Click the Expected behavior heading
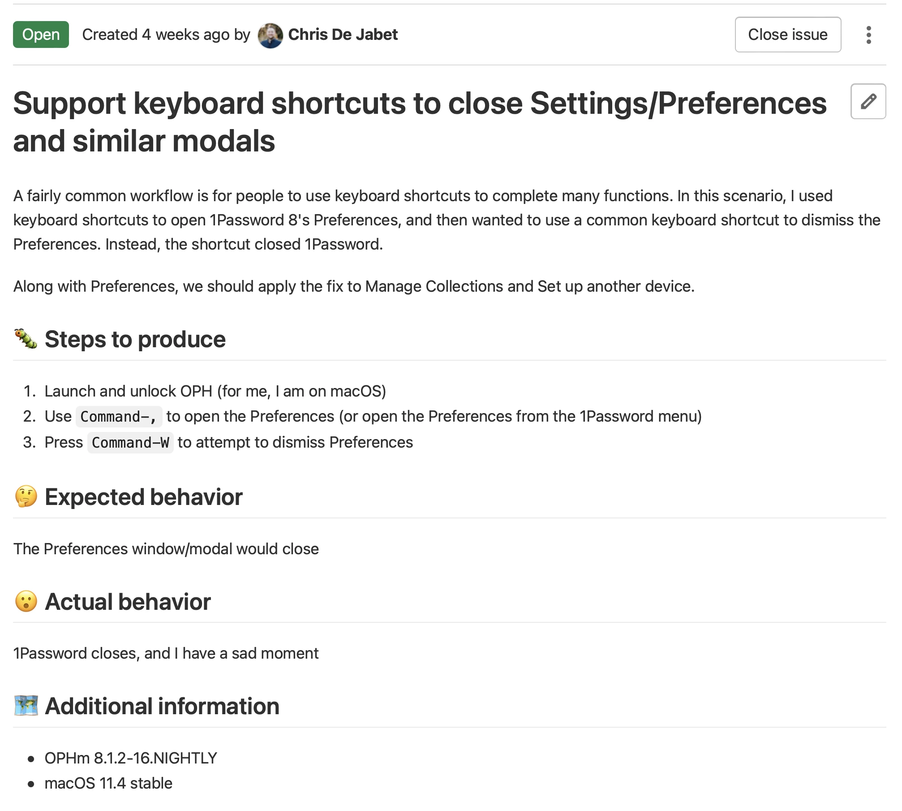The image size is (902, 811). [143, 497]
